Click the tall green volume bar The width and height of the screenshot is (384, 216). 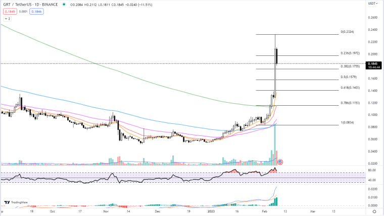click(275, 145)
